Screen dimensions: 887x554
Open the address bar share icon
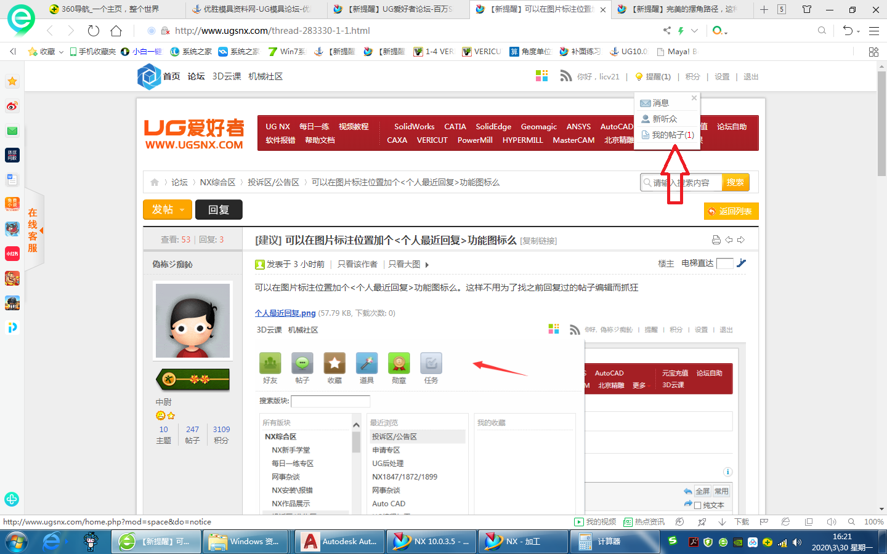tap(666, 31)
